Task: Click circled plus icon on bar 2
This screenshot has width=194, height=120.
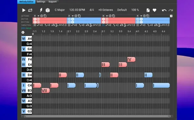Action: pos(76,16)
